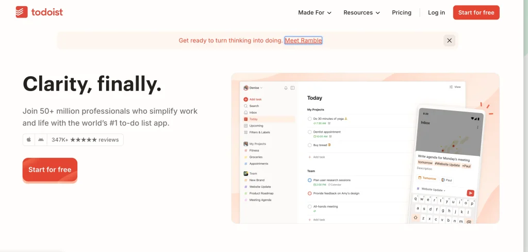Click the Inbox tray icon in the sidebar
This screenshot has width=528, height=252.
(x=246, y=113)
